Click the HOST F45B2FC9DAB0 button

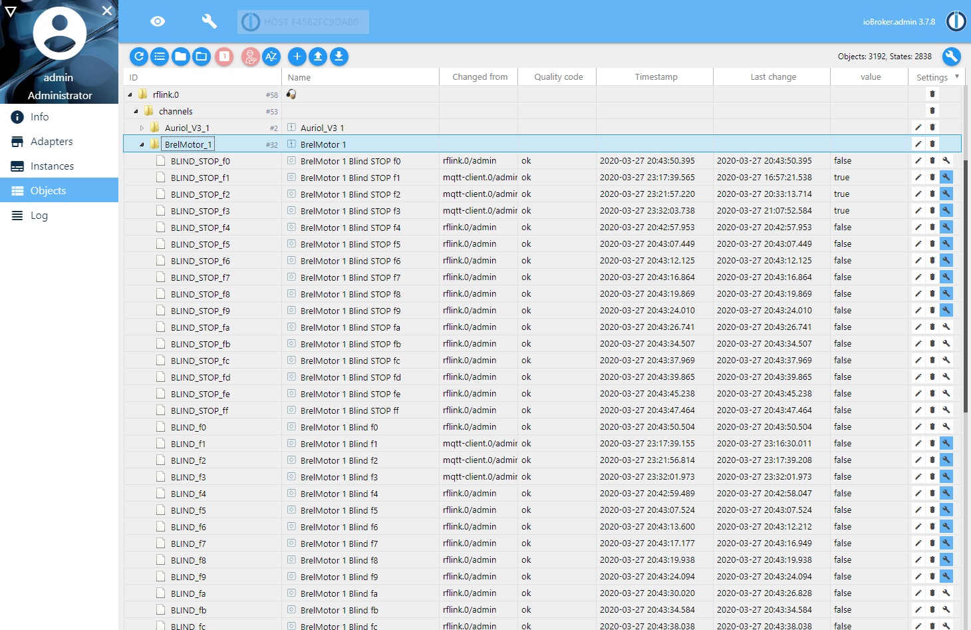(x=303, y=22)
